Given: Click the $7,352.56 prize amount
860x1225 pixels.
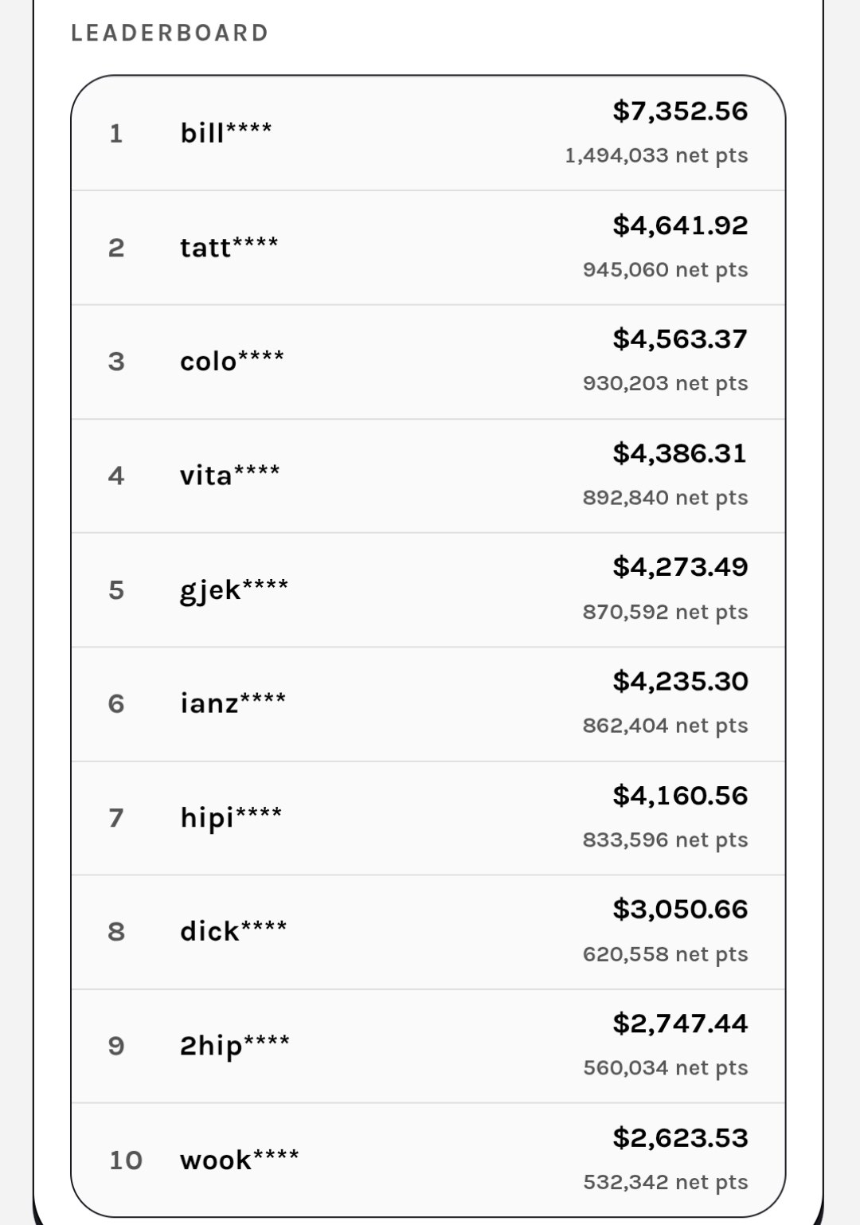Looking at the screenshot, I should point(681,111).
